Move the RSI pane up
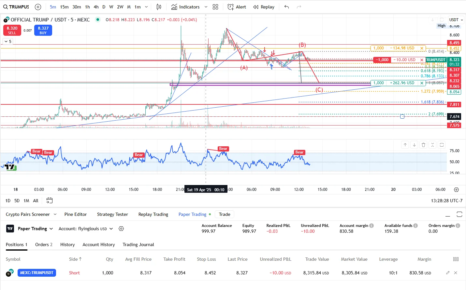Screen dimensions: 466x290 [405, 145]
